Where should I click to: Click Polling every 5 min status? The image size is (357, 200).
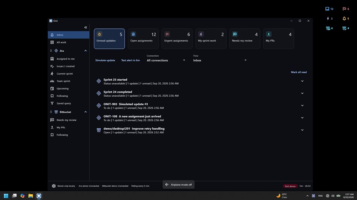tap(140, 186)
